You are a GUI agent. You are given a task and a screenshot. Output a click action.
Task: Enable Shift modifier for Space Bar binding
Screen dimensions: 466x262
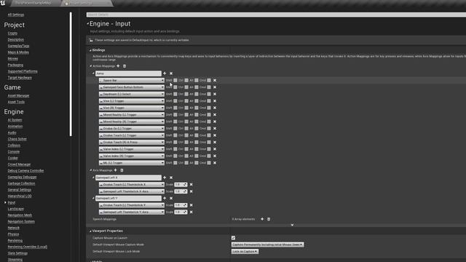175,80
